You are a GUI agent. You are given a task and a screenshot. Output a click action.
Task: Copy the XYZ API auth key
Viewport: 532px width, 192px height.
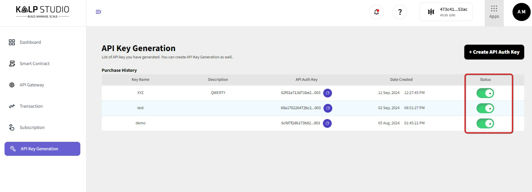point(327,93)
